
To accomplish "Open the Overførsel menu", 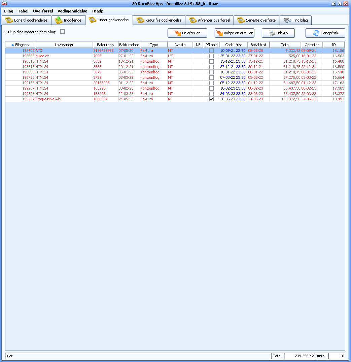I will pos(43,11).
